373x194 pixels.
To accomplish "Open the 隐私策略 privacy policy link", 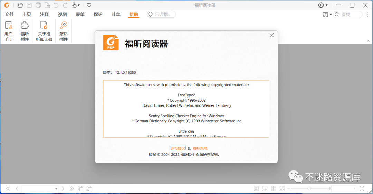I will 200,148.
